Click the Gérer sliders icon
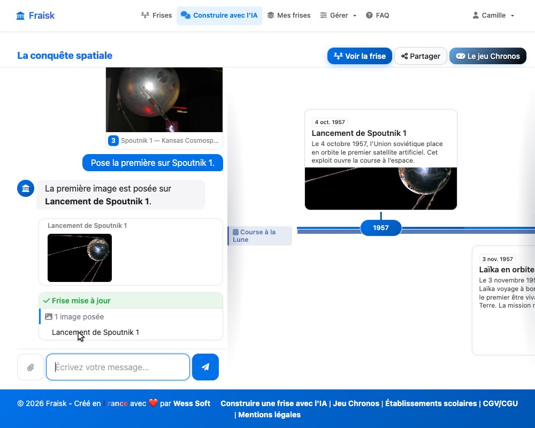The height and width of the screenshot is (428, 535). coord(323,16)
